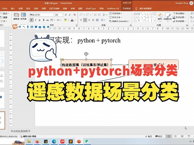Image resolution: width=194 pixels, height=145 pixels.
Task: Switch to Slide Sorter view icon
Action: pos(175,136)
